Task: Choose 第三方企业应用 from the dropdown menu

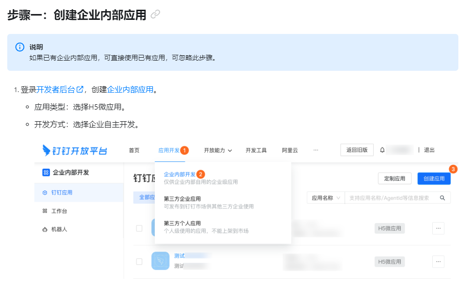Action: coord(182,199)
